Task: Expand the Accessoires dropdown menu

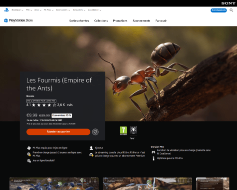Action: pos(63,10)
